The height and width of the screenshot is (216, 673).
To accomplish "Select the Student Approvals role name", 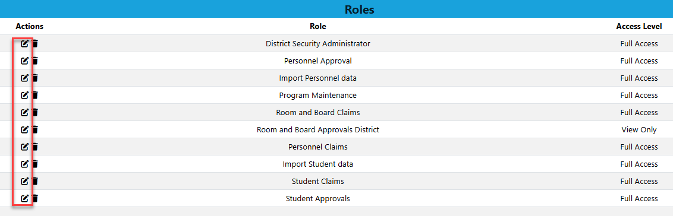I will pos(317,198).
